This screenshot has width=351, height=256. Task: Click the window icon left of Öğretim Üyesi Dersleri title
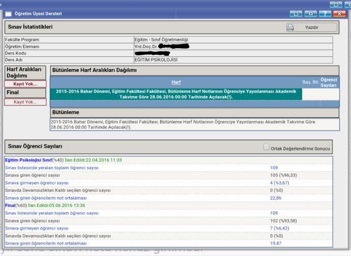(x=8, y=14)
